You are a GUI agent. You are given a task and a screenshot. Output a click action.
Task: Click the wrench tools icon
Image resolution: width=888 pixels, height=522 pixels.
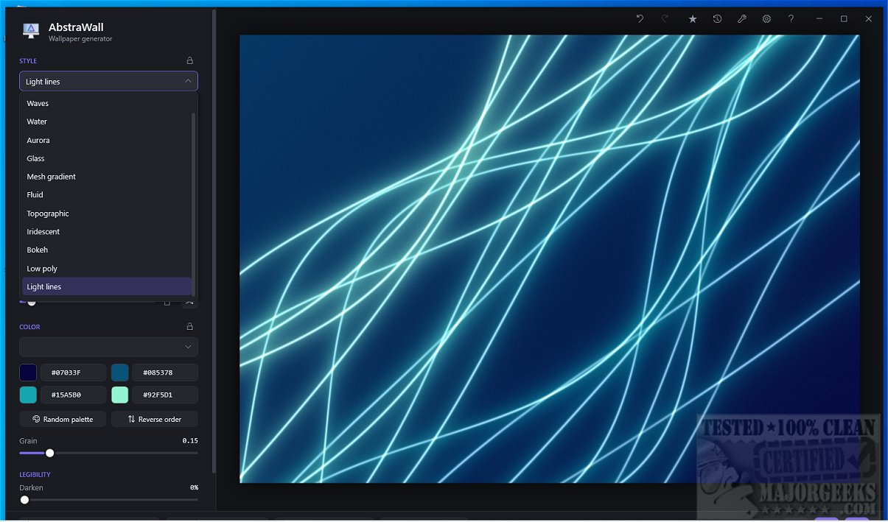[742, 19]
